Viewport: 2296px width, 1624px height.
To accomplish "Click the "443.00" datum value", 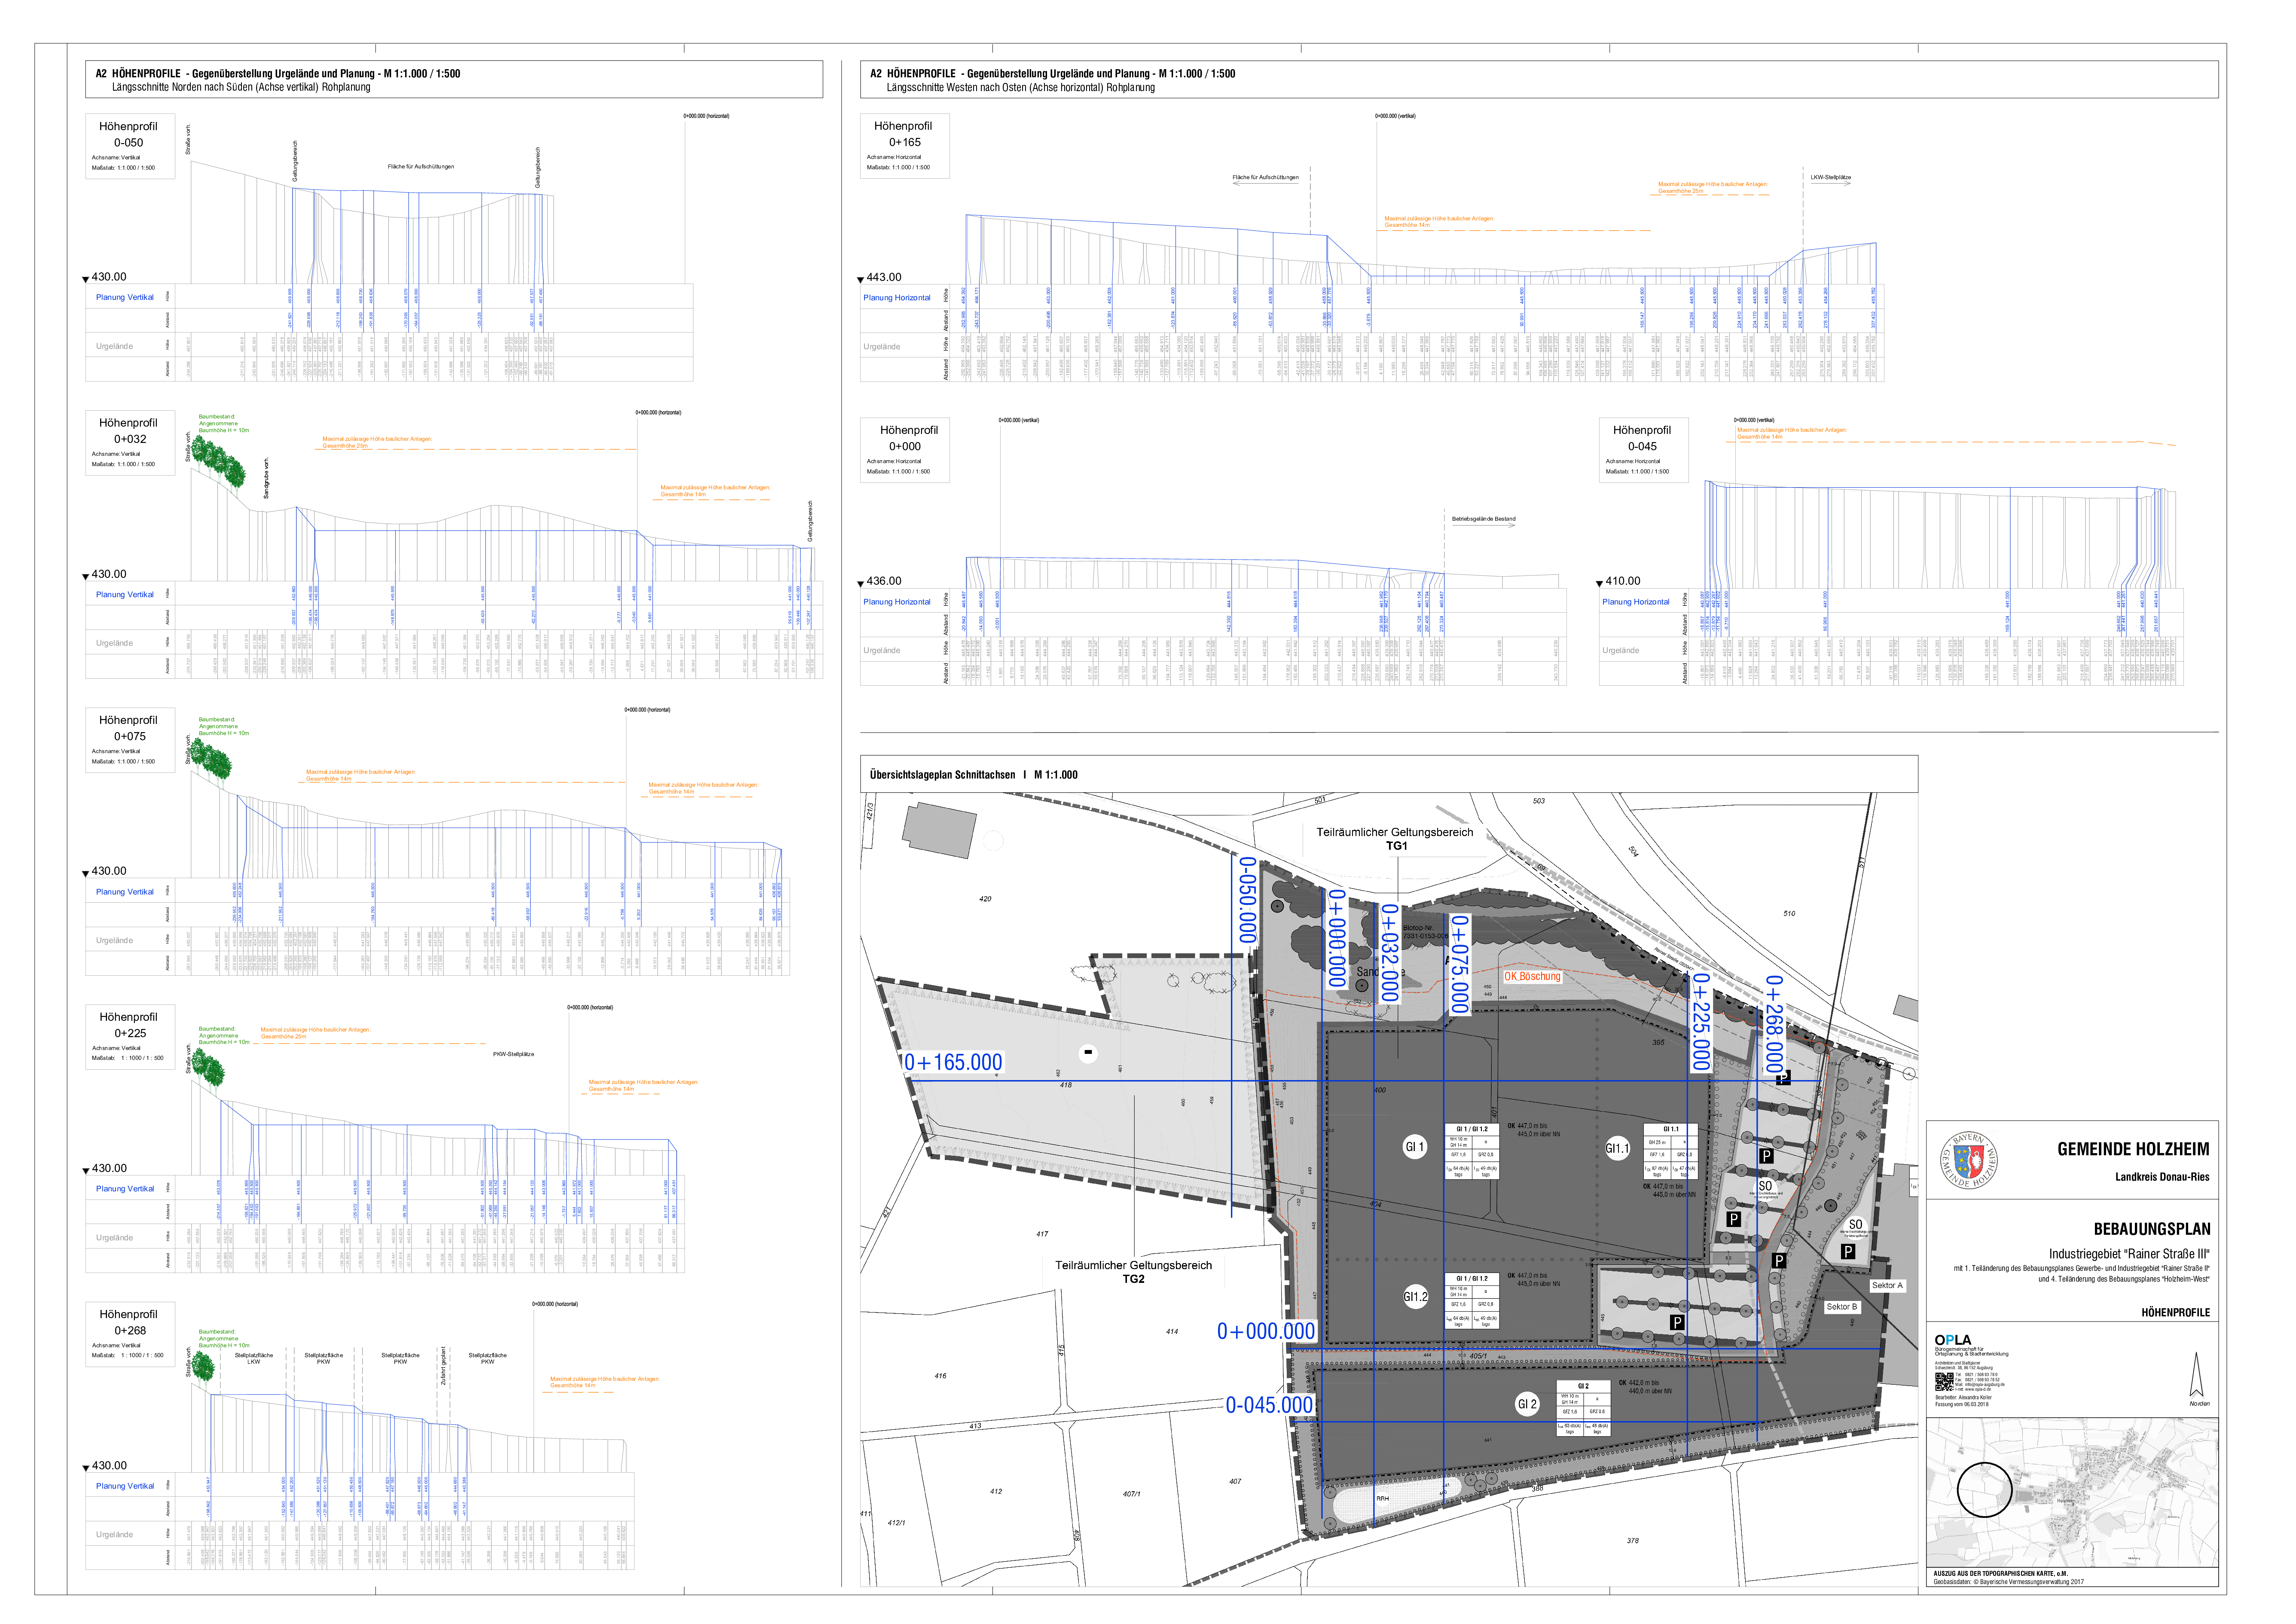I will (884, 277).
